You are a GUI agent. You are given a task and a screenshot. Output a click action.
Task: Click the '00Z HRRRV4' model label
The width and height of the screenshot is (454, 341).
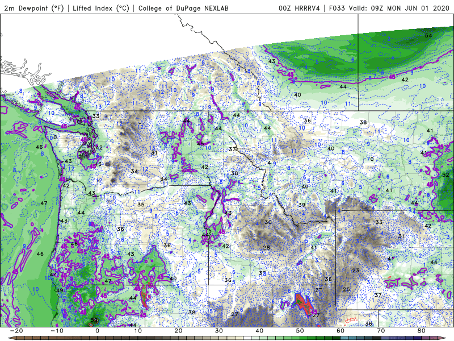(299, 8)
